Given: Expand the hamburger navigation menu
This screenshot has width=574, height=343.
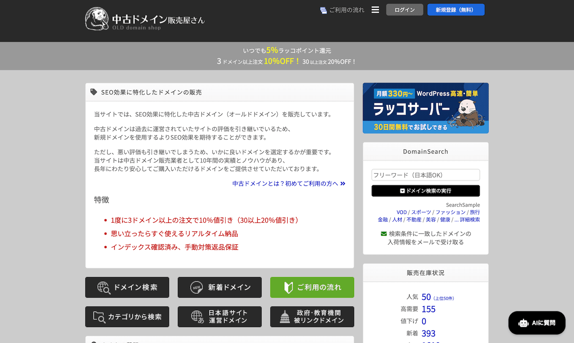Looking at the screenshot, I should [375, 9].
